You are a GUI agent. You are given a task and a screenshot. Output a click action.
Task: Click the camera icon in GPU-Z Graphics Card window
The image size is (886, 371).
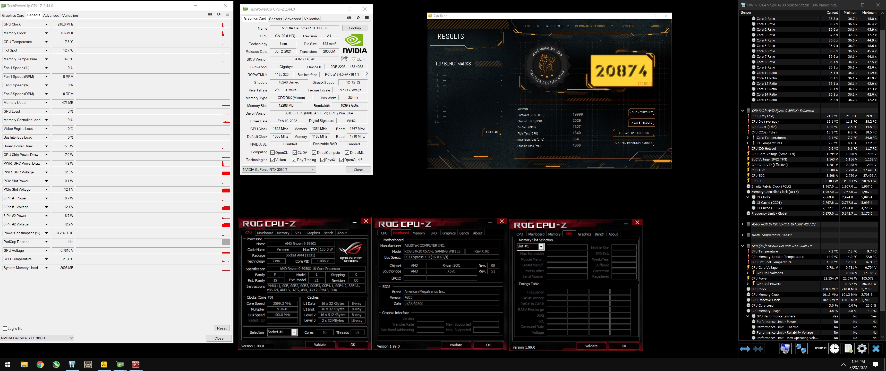(x=349, y=18)
